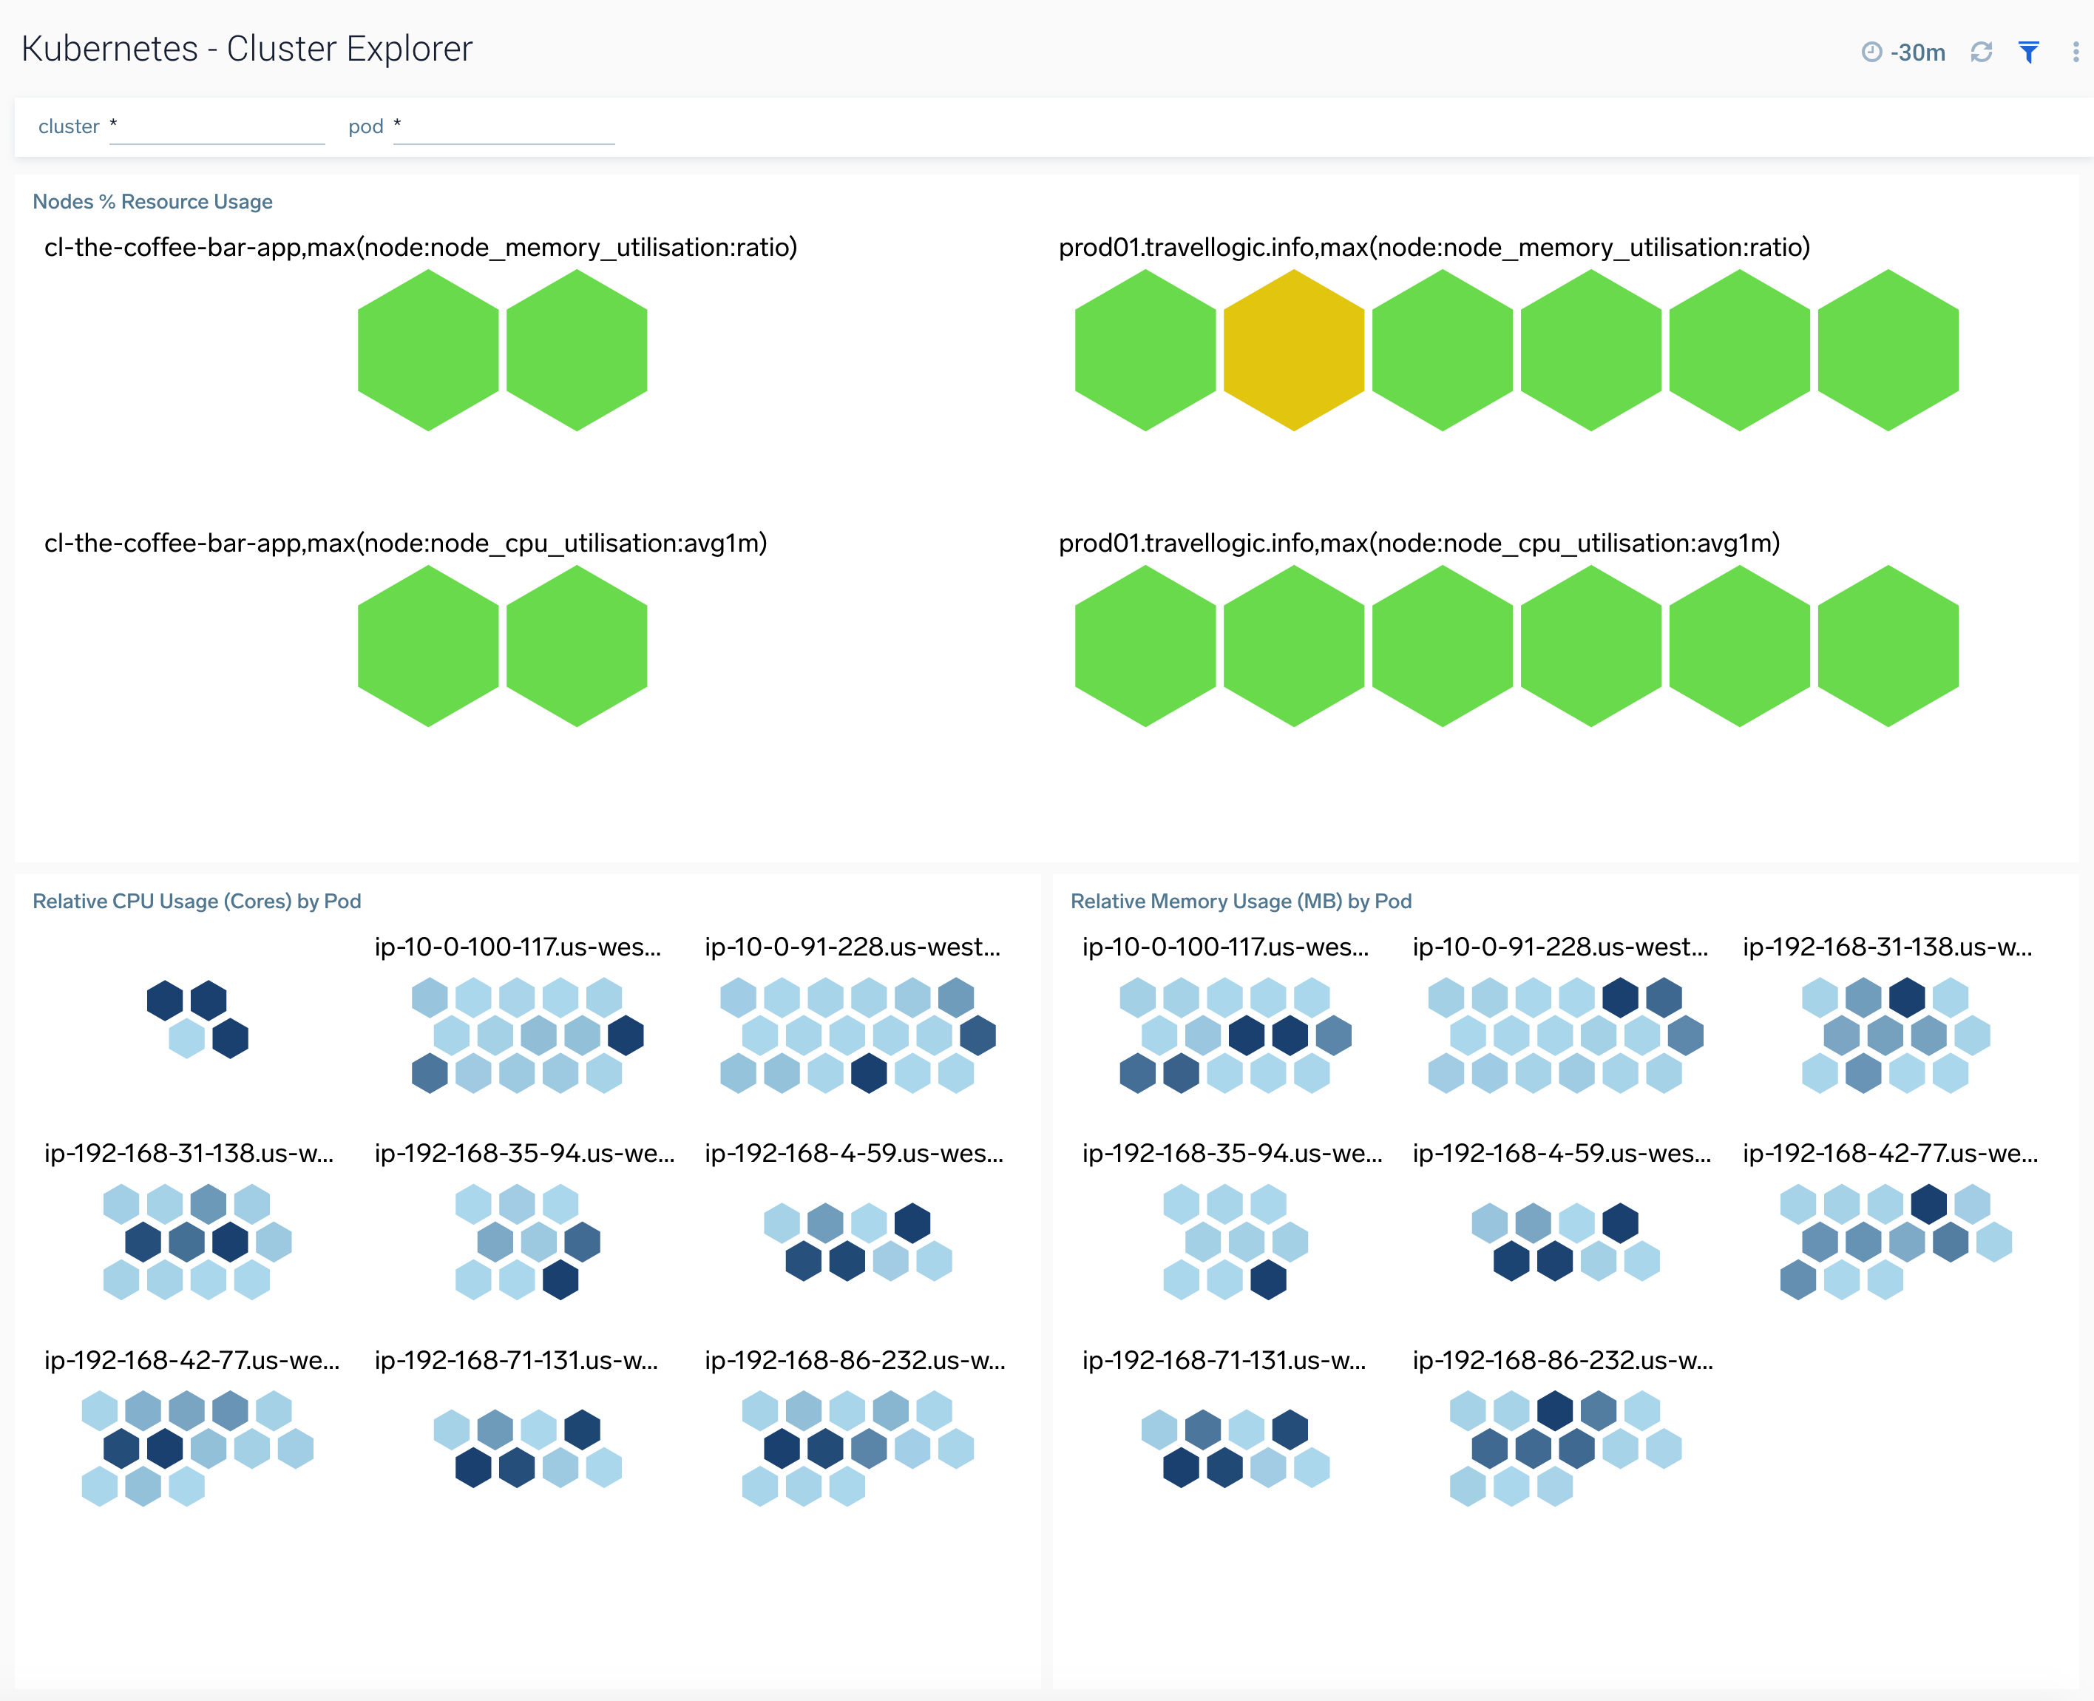The width and height of the screenshot is (2094, 1701).
Task: Open the three-dot dashboard options menu
Action: [2075, 52]
